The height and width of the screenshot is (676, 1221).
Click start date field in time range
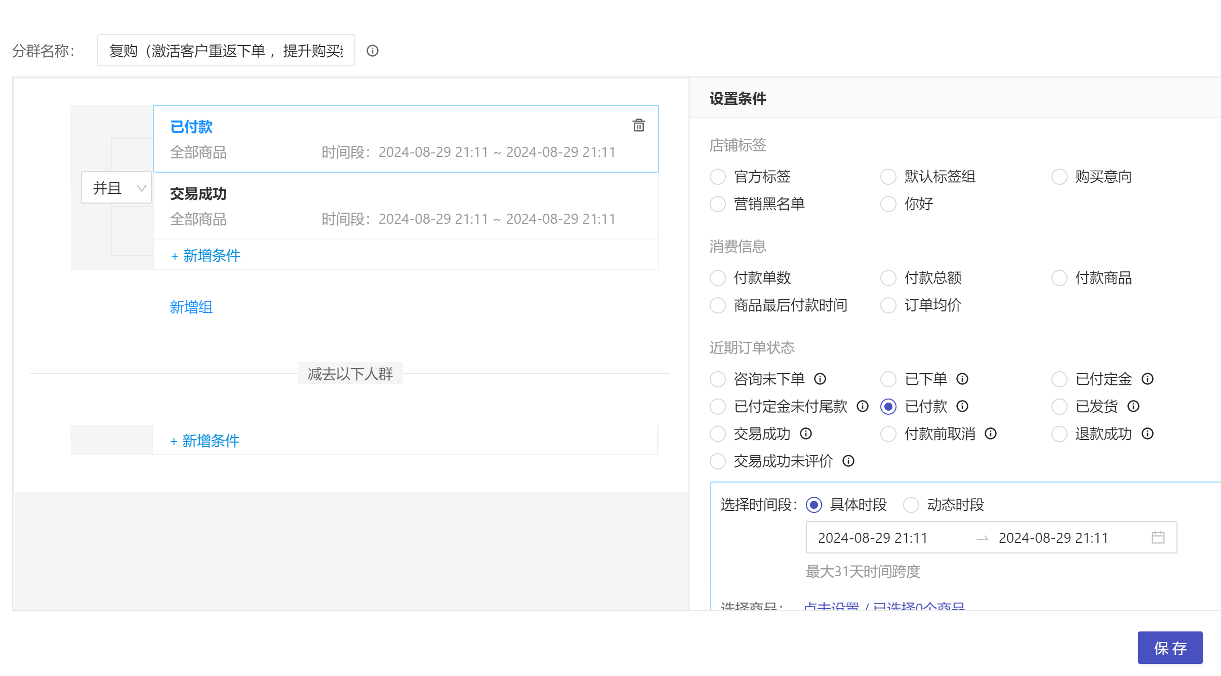click(873, 538)
